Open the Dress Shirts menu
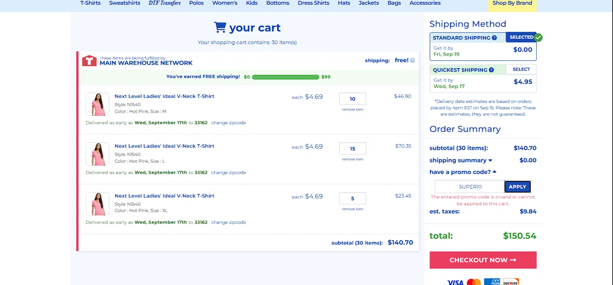Image resolution: width=613 pixels, height=285 pixels. pyautogui.click(x=313, y=3)
